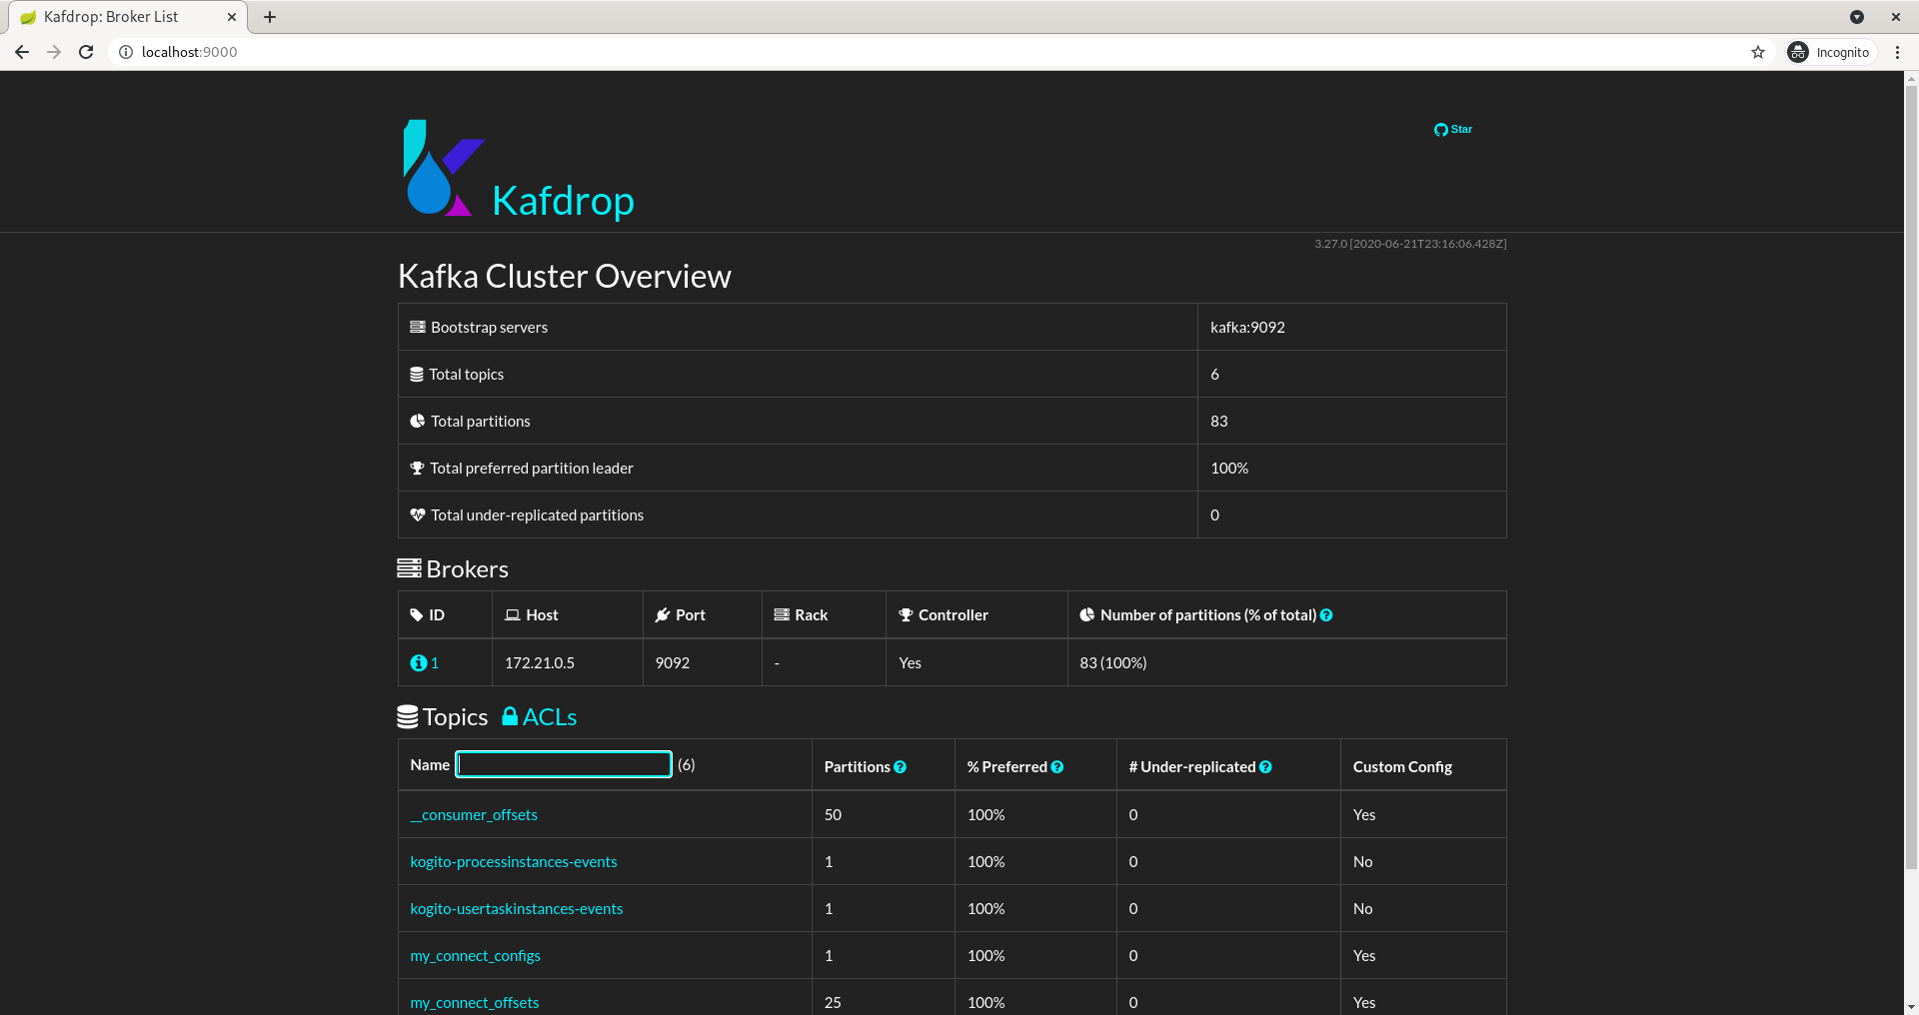Click the preferred partition leader trophy icon
1919x1015 pixels.
click(418, 468)
